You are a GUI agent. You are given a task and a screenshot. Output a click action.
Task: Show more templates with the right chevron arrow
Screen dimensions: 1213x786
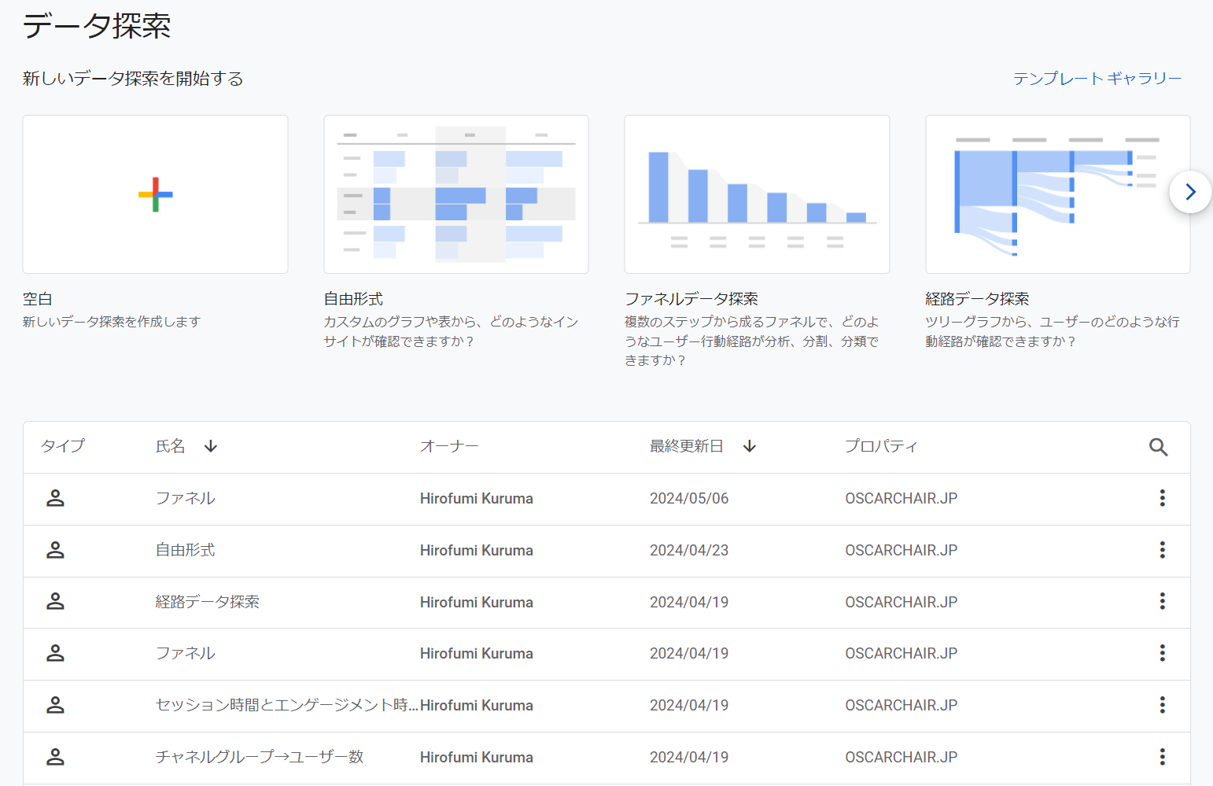click(x=1190, y=192)
